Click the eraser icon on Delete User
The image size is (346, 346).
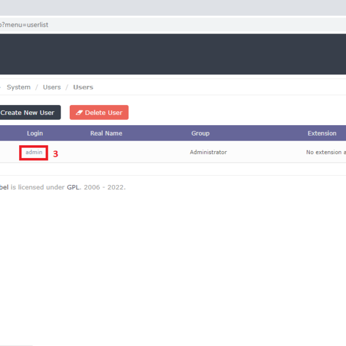pos(79,112)
